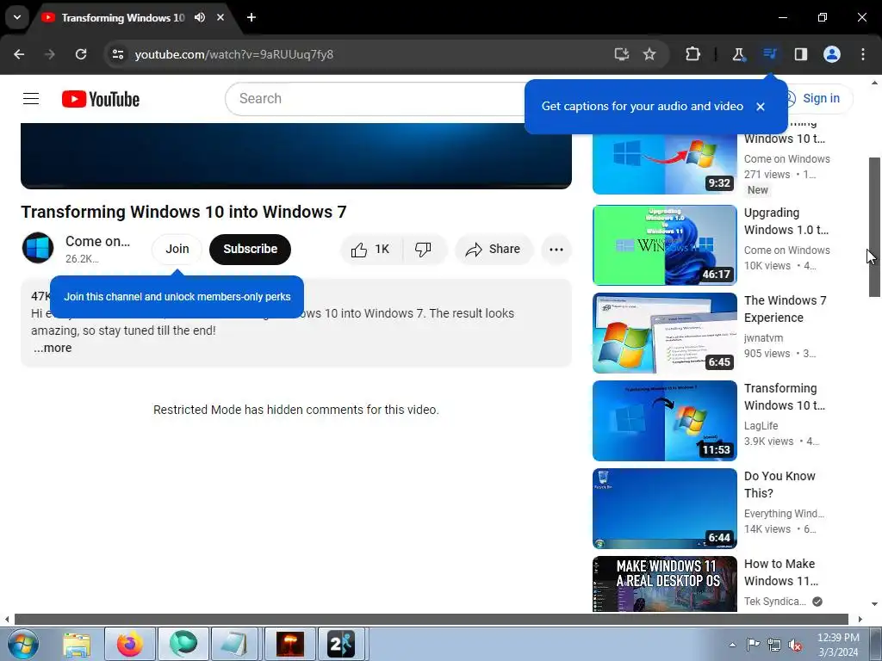
Task: Toggle the browser side panel
Action: click(800, 54)
